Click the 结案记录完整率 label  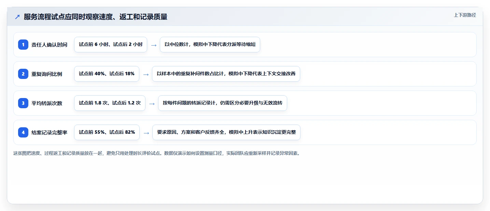[x=50, y=132]
